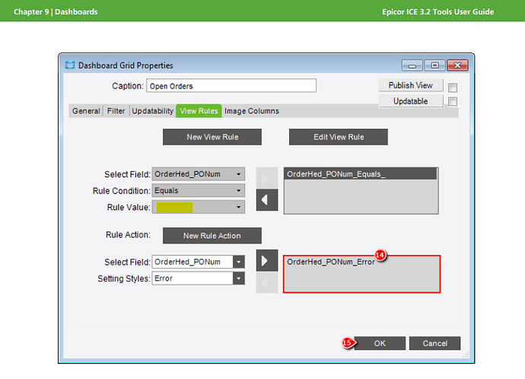Toggle the Updatable checkbox
The width and height of the screenshot is (525, 379).
coord(453,101)
